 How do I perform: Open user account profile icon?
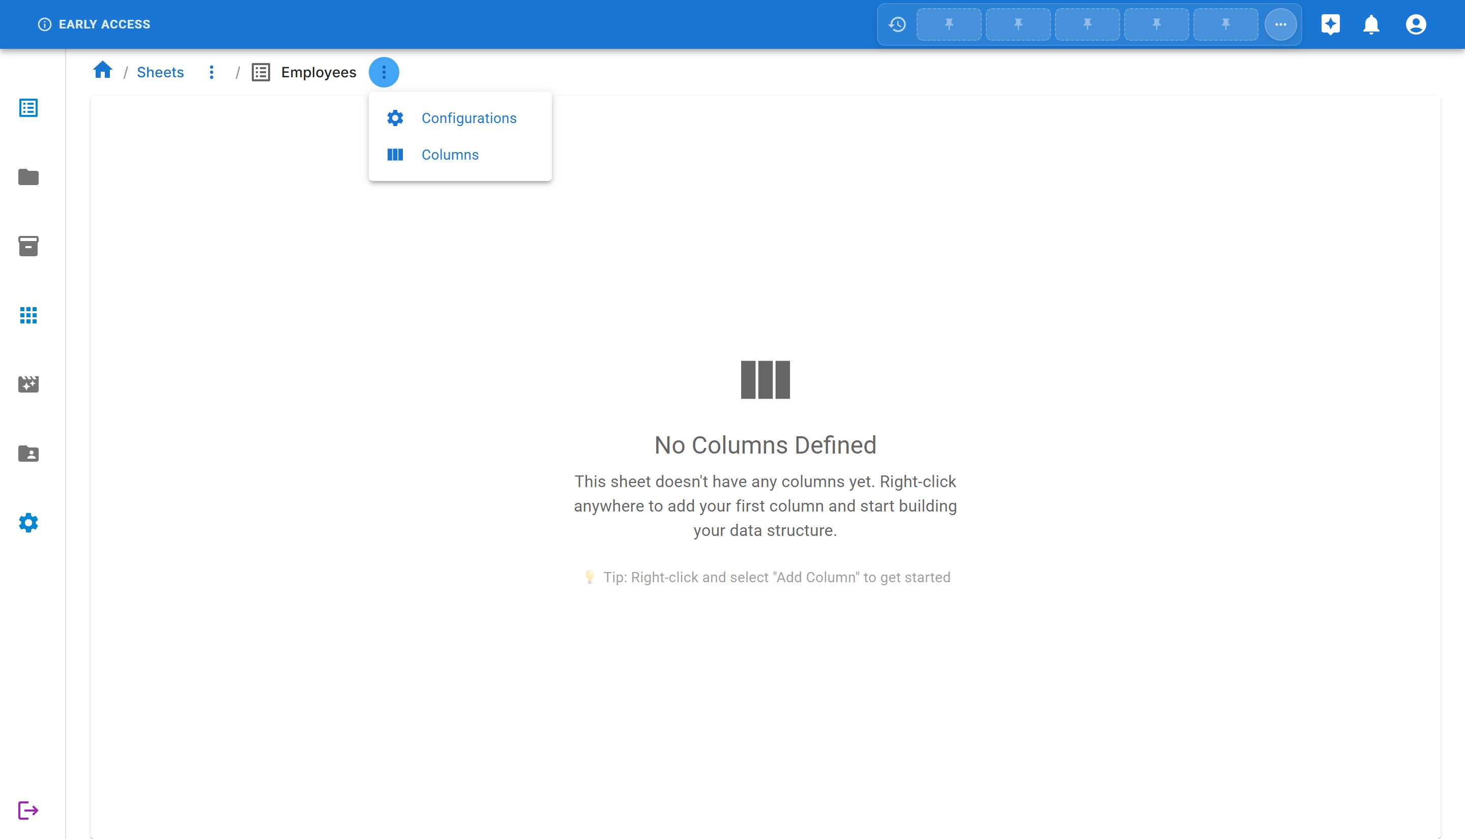click(1416, 24)
